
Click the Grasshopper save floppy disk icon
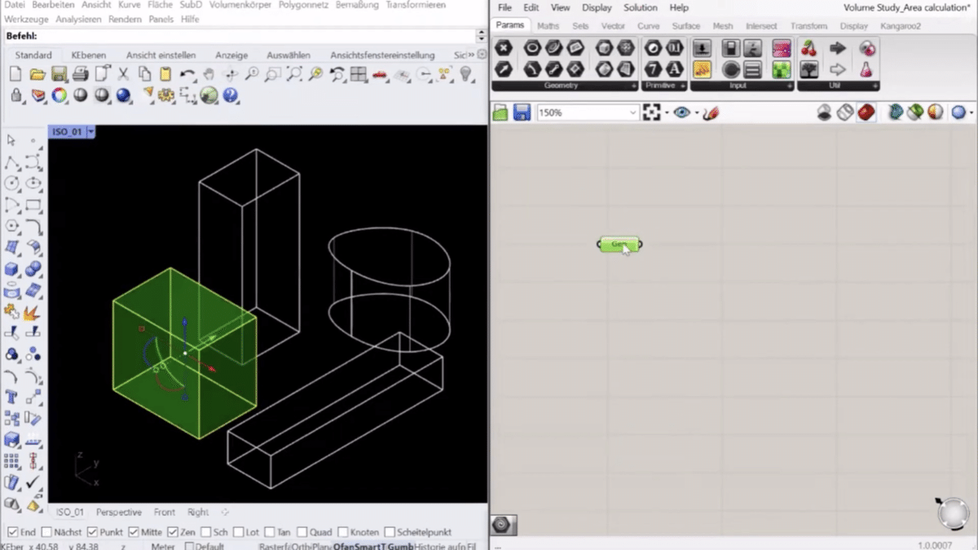pos(522,112)
